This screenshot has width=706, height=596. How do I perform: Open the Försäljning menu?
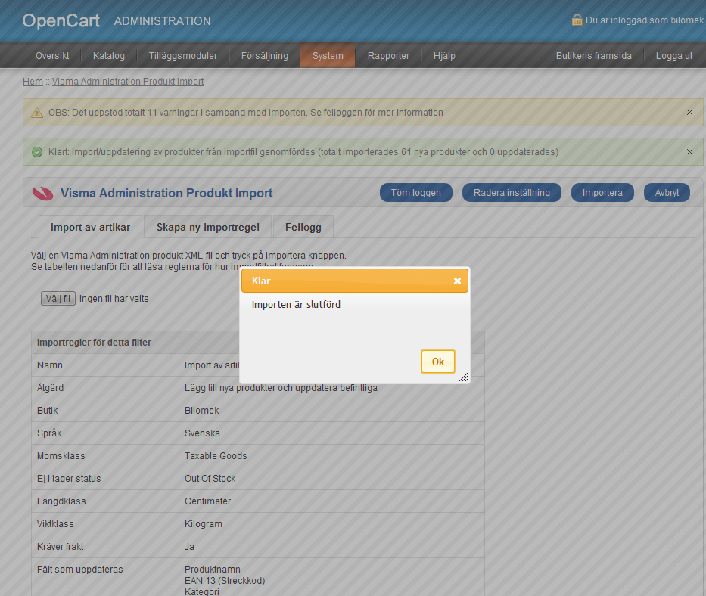coord(265,56)
